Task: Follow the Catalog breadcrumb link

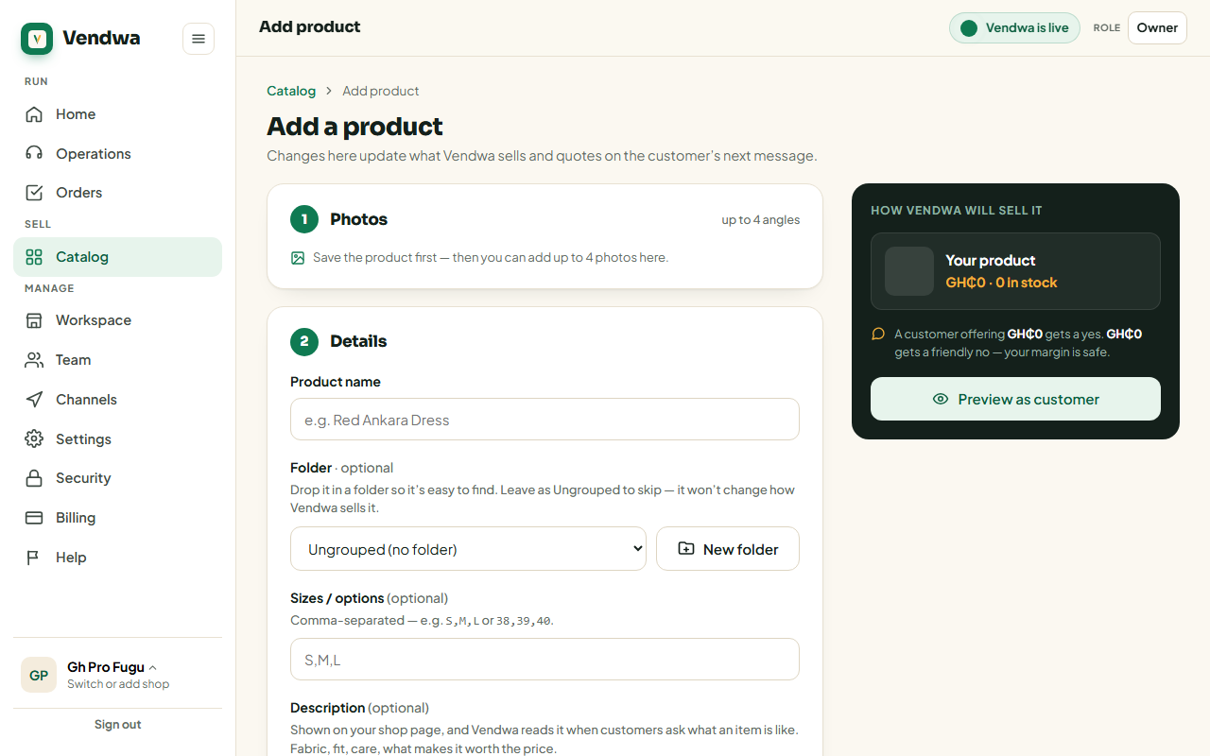Action: [x=291, y=91]
